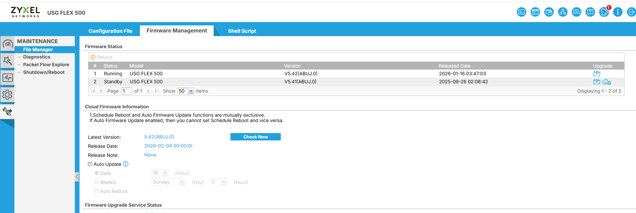636x213 pixels.
Task: Select the Firmware Management tab
Action: click(177, 30)
